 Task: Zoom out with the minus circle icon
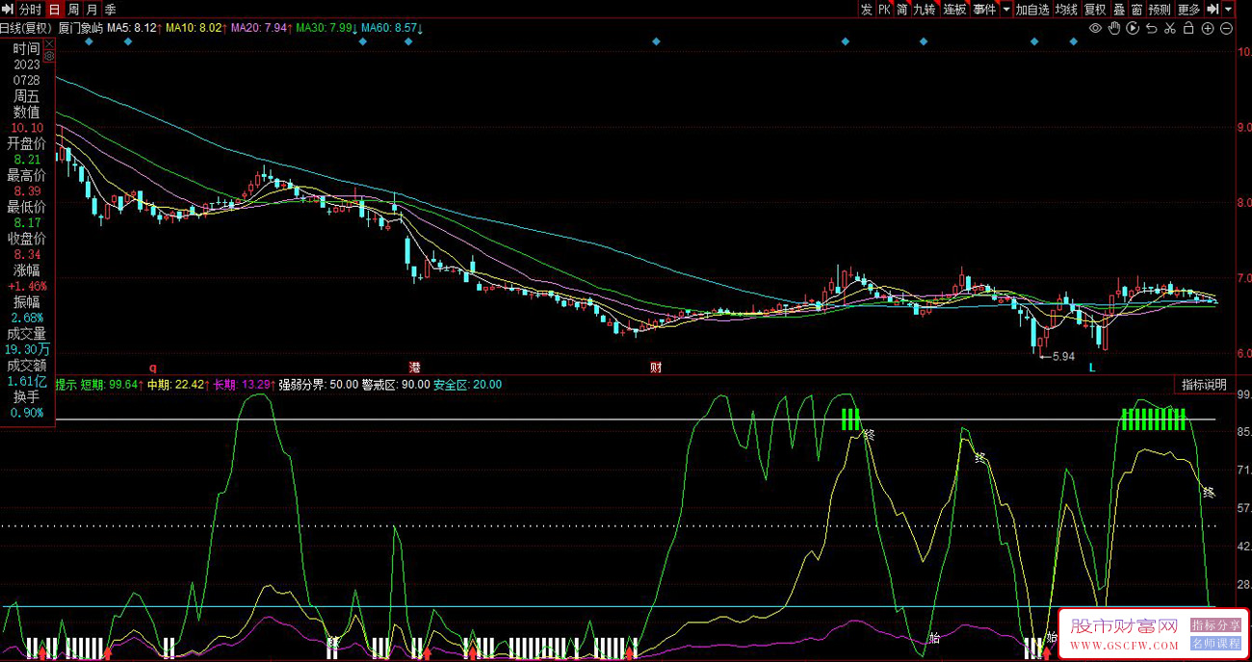[x=1226, y=28]
